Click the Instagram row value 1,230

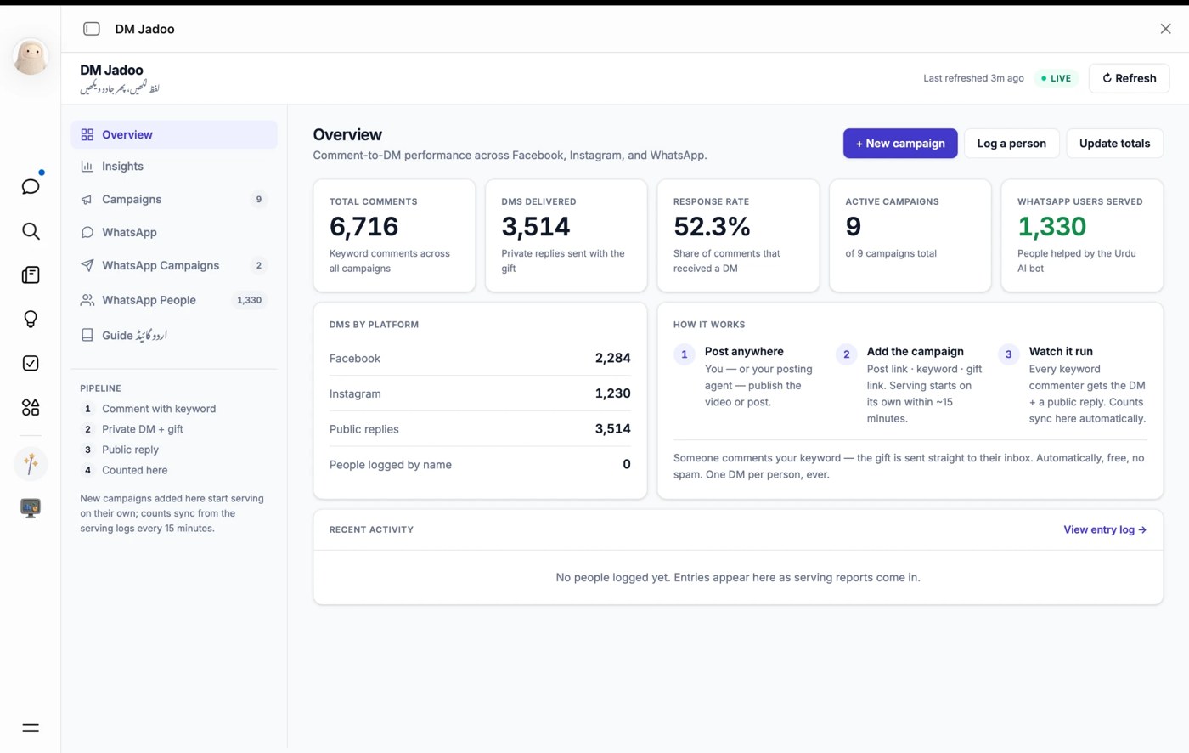tap(612, 393)
